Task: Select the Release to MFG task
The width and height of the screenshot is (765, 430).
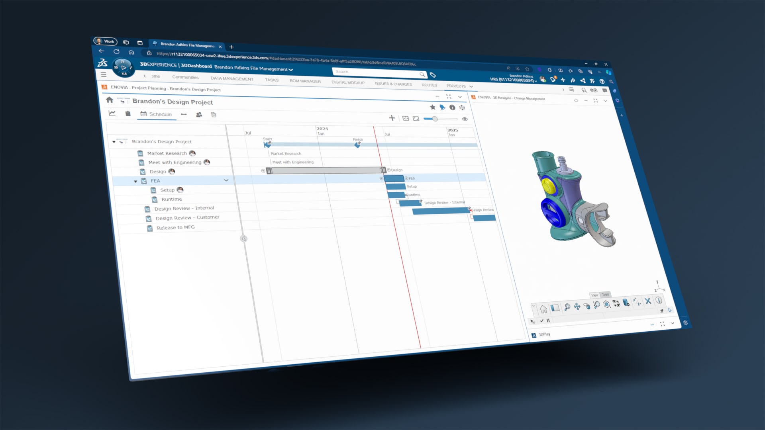Action: click(175, 227)
